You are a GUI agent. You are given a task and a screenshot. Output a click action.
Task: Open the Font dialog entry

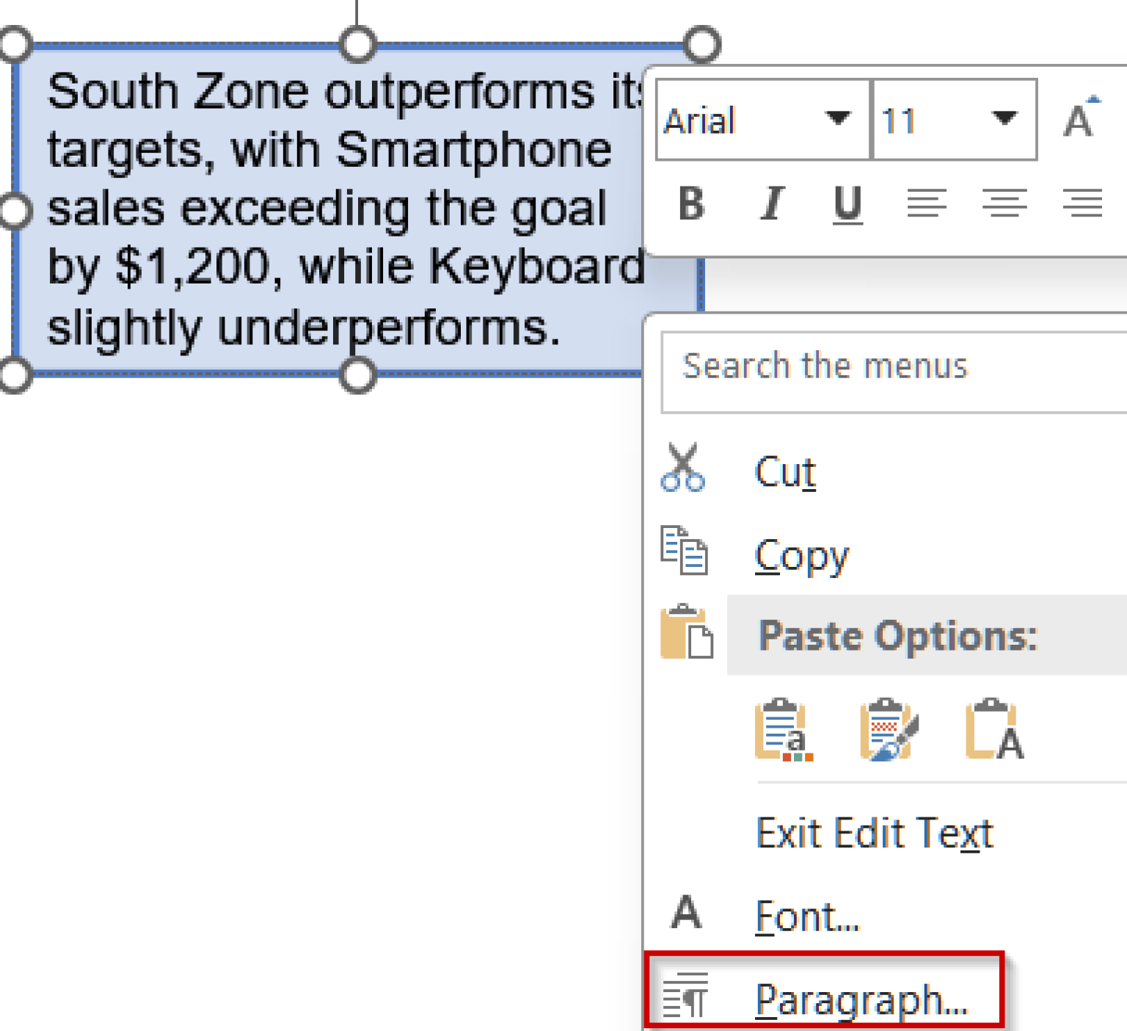tap(807, 915)
